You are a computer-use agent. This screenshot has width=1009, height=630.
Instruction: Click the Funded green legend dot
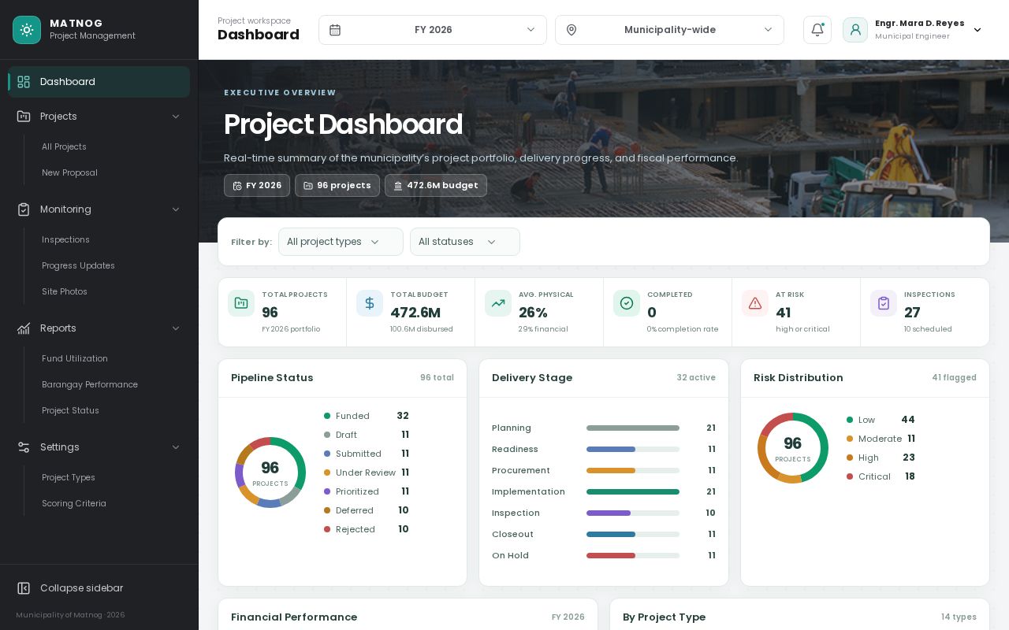327,416
